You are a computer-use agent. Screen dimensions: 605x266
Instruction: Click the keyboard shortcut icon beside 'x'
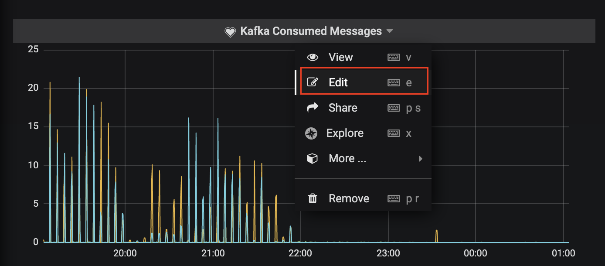click(394, 133)
